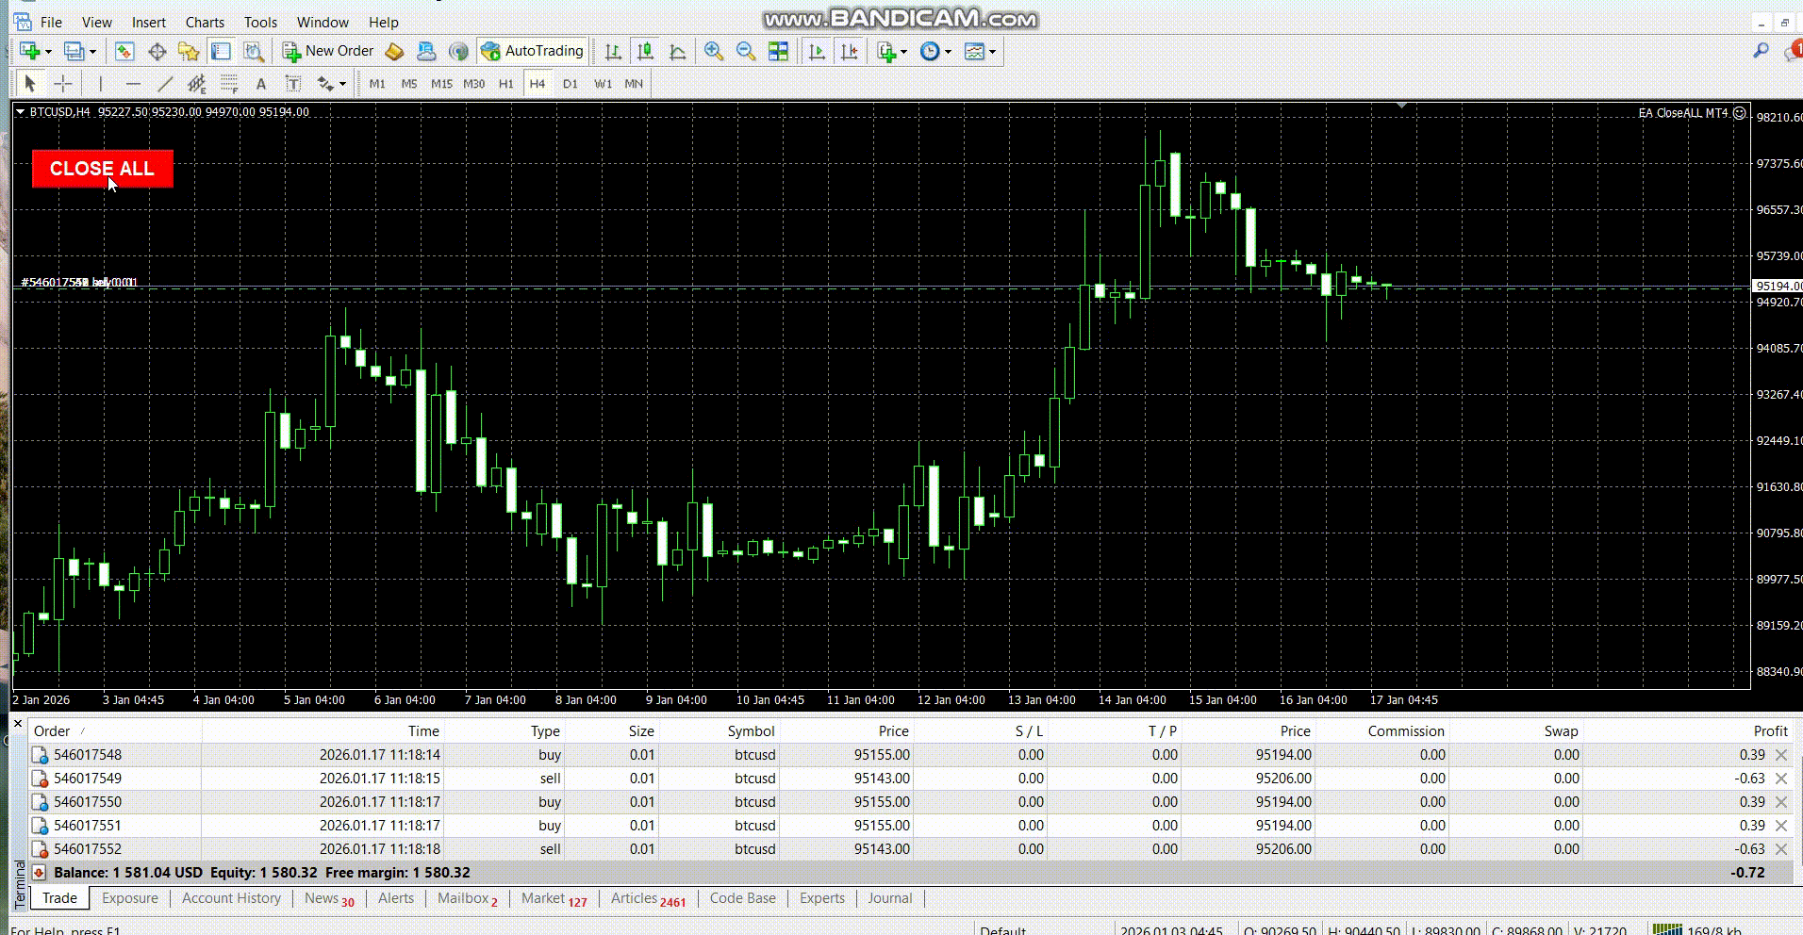
Task: Expand the Periods dropdown arrow
Action: click(x=948, y=52)
